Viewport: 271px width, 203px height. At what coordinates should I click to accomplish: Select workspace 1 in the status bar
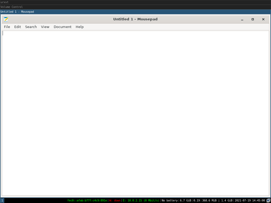coord(2,200)
